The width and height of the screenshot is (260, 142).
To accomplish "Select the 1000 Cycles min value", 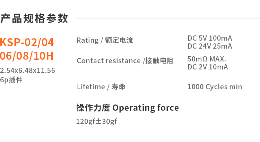I will click(x=215, y=87).
